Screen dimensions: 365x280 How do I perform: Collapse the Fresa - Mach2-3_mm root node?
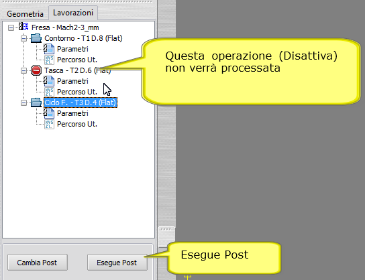coord(11,27)
